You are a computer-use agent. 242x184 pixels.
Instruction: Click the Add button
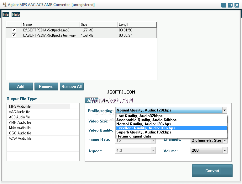pyautogui.click(x=21, y=86)
